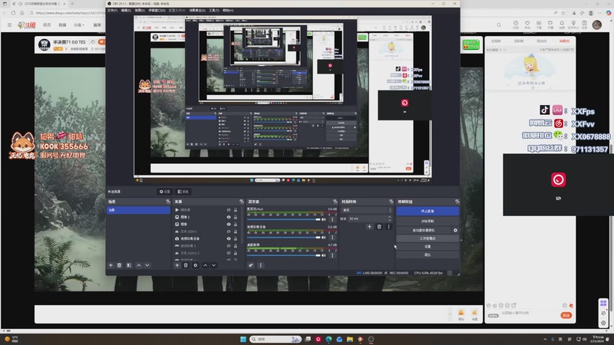
Task: Open the 工具 menu in OBS
Action: point(214,11)
